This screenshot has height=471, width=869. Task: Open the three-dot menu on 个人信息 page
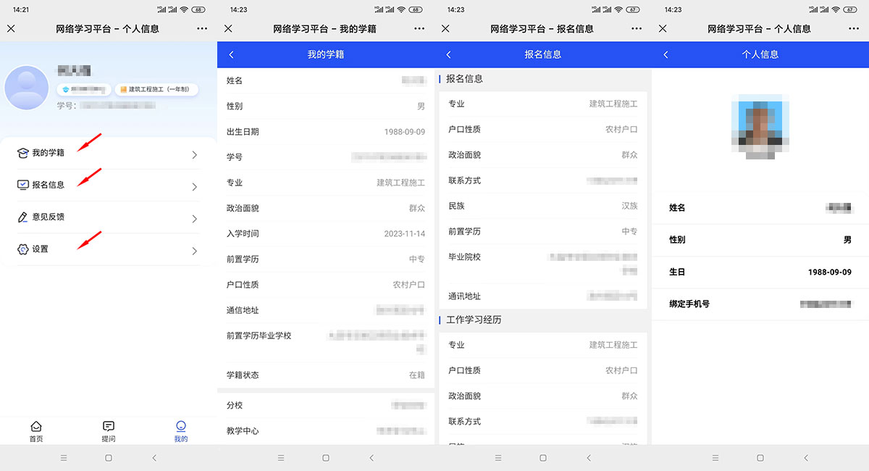(854, 28)
